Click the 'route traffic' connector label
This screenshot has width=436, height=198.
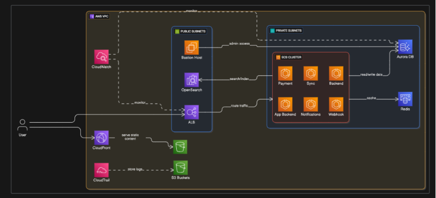[239, 106]
